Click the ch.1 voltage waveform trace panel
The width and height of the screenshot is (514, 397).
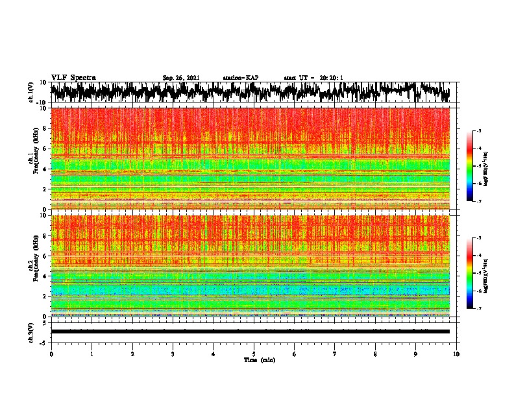pos(253,92)
